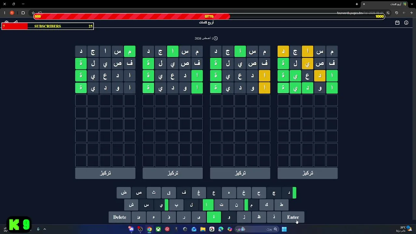Tap the و key on game keyboard
416x234 pixels.
[x=229, y=217]
